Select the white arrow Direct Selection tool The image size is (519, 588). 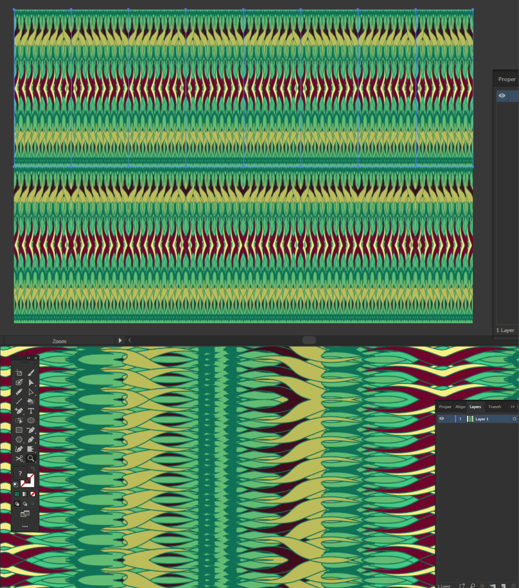pos(31,392)
